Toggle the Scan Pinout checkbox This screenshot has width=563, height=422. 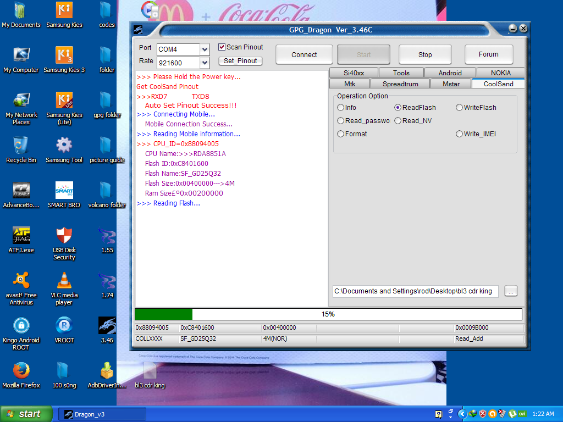pyautogui.click(x=222, y=47)
